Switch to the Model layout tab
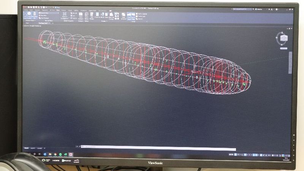This screenshot has width=304, height=171. click(x=26, y=148)
